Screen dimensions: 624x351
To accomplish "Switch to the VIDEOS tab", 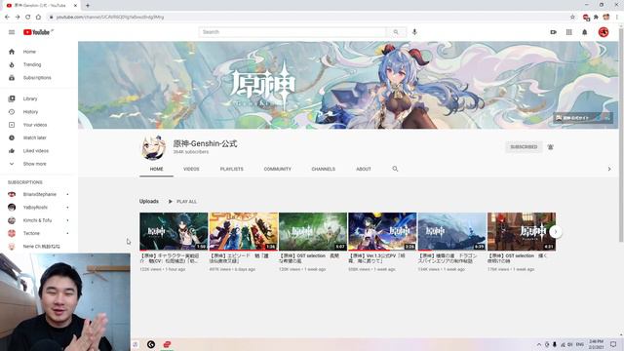I will point(191,169).
